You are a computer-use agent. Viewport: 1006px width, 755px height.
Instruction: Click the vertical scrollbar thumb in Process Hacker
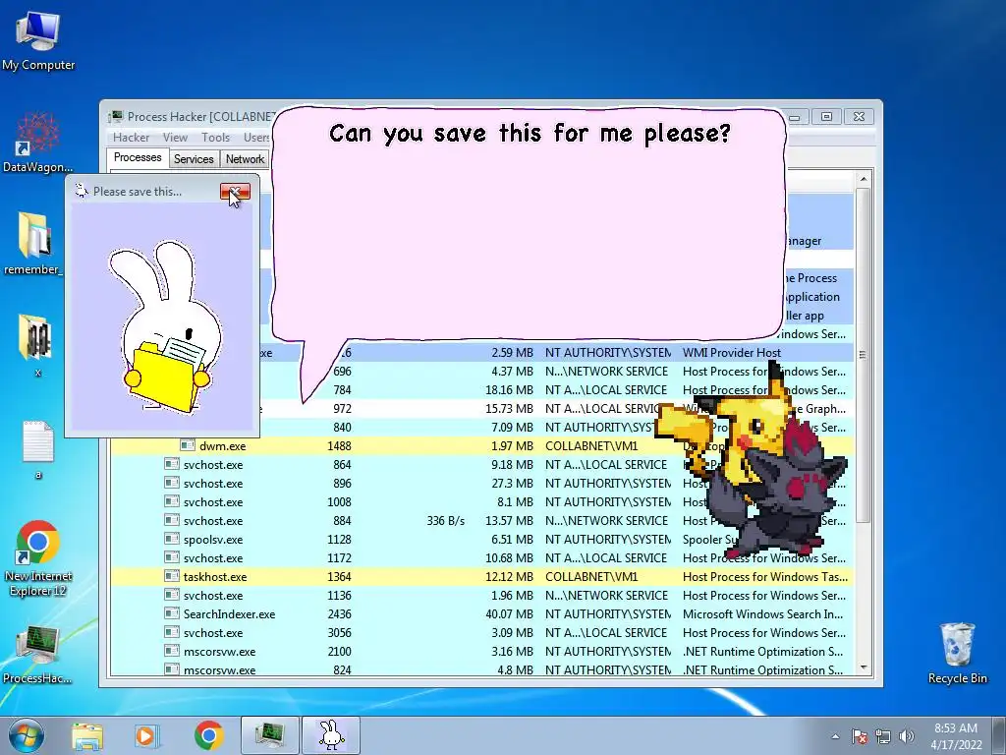pos(863,355)
